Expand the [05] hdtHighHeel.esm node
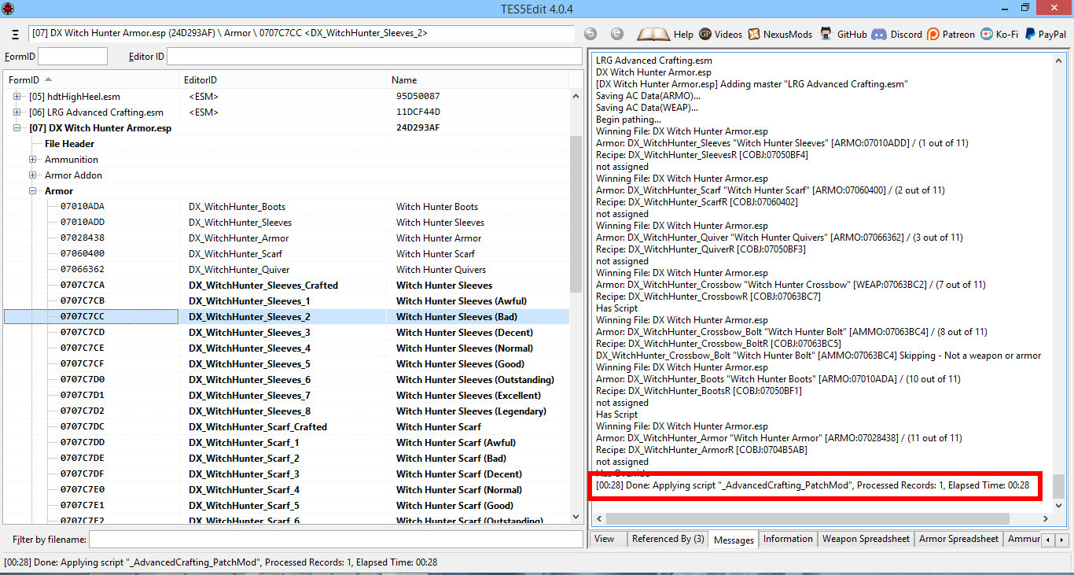 (17, 96)
